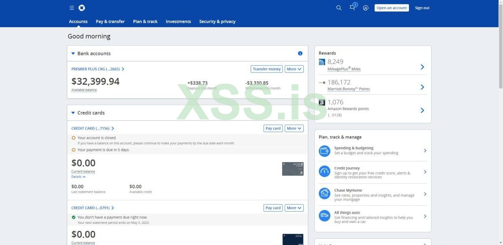The width and height of the screenshot is (503, 245).
Task: Click the Transfer money button
Action: (266, 69)
